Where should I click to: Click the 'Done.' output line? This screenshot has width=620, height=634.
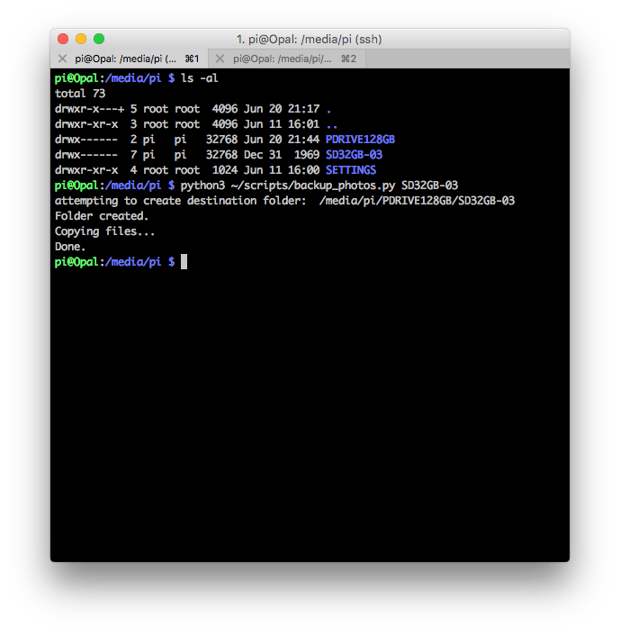[x=70, y=247]
